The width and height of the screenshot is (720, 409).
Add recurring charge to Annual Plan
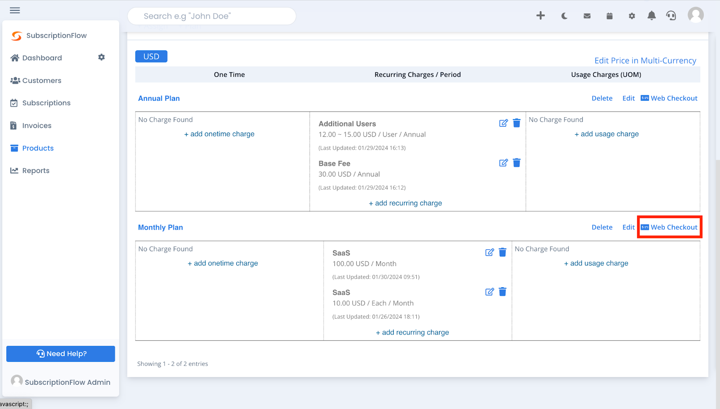405,203
